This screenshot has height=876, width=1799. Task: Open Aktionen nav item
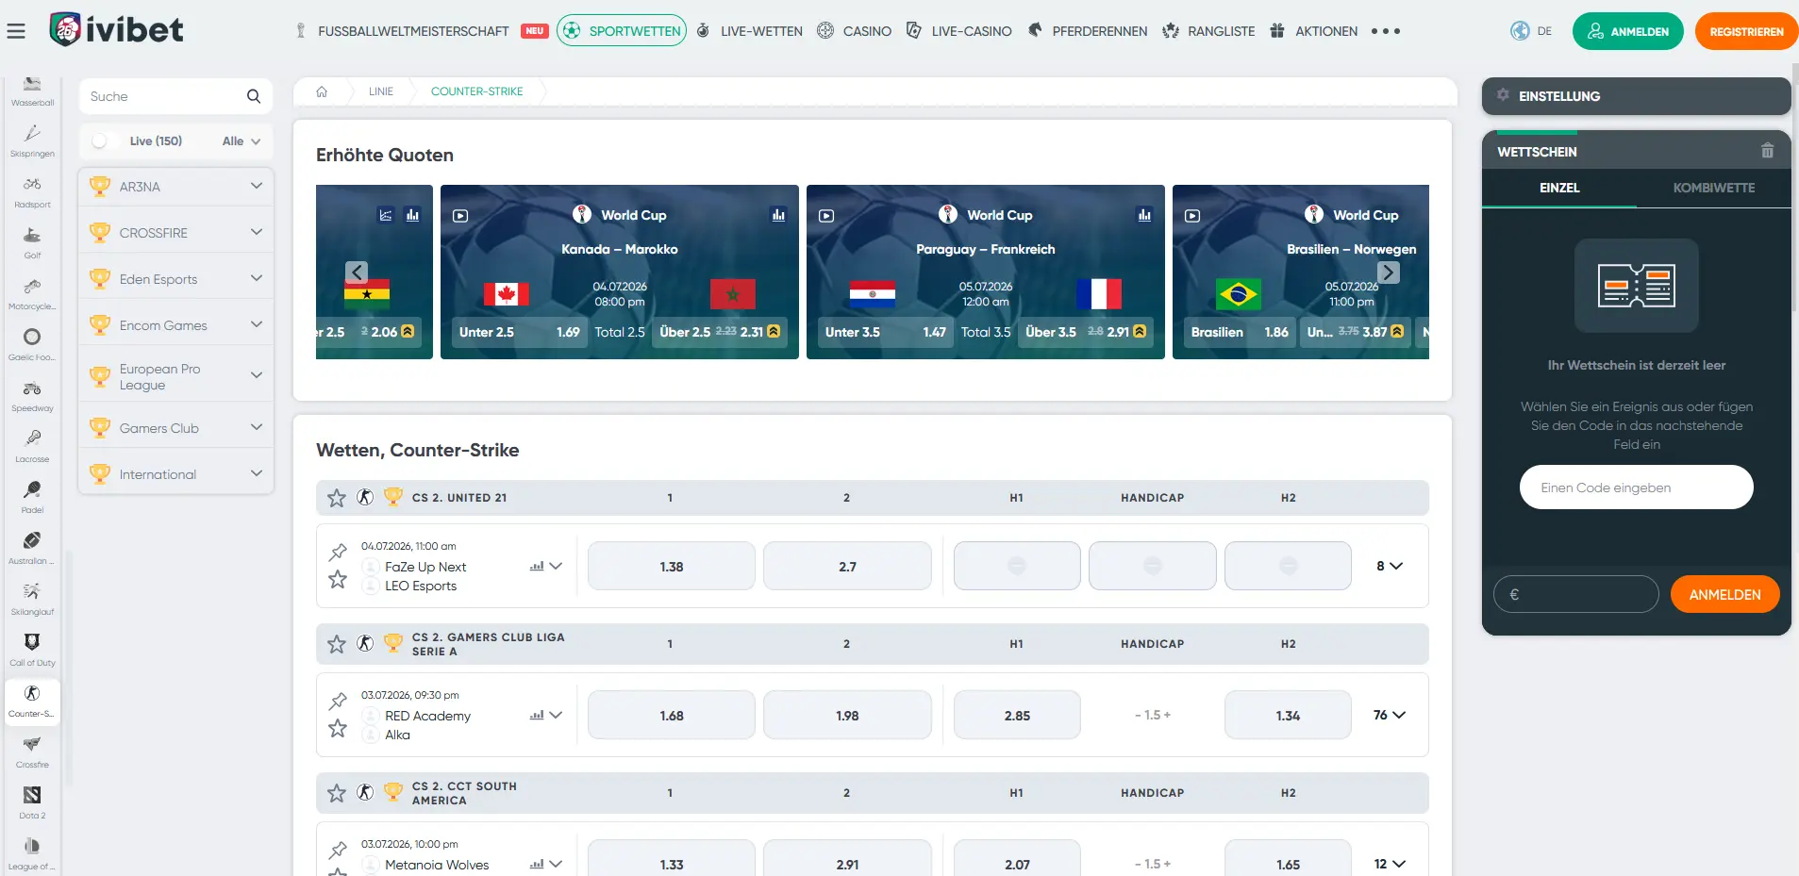point(1313,31)
